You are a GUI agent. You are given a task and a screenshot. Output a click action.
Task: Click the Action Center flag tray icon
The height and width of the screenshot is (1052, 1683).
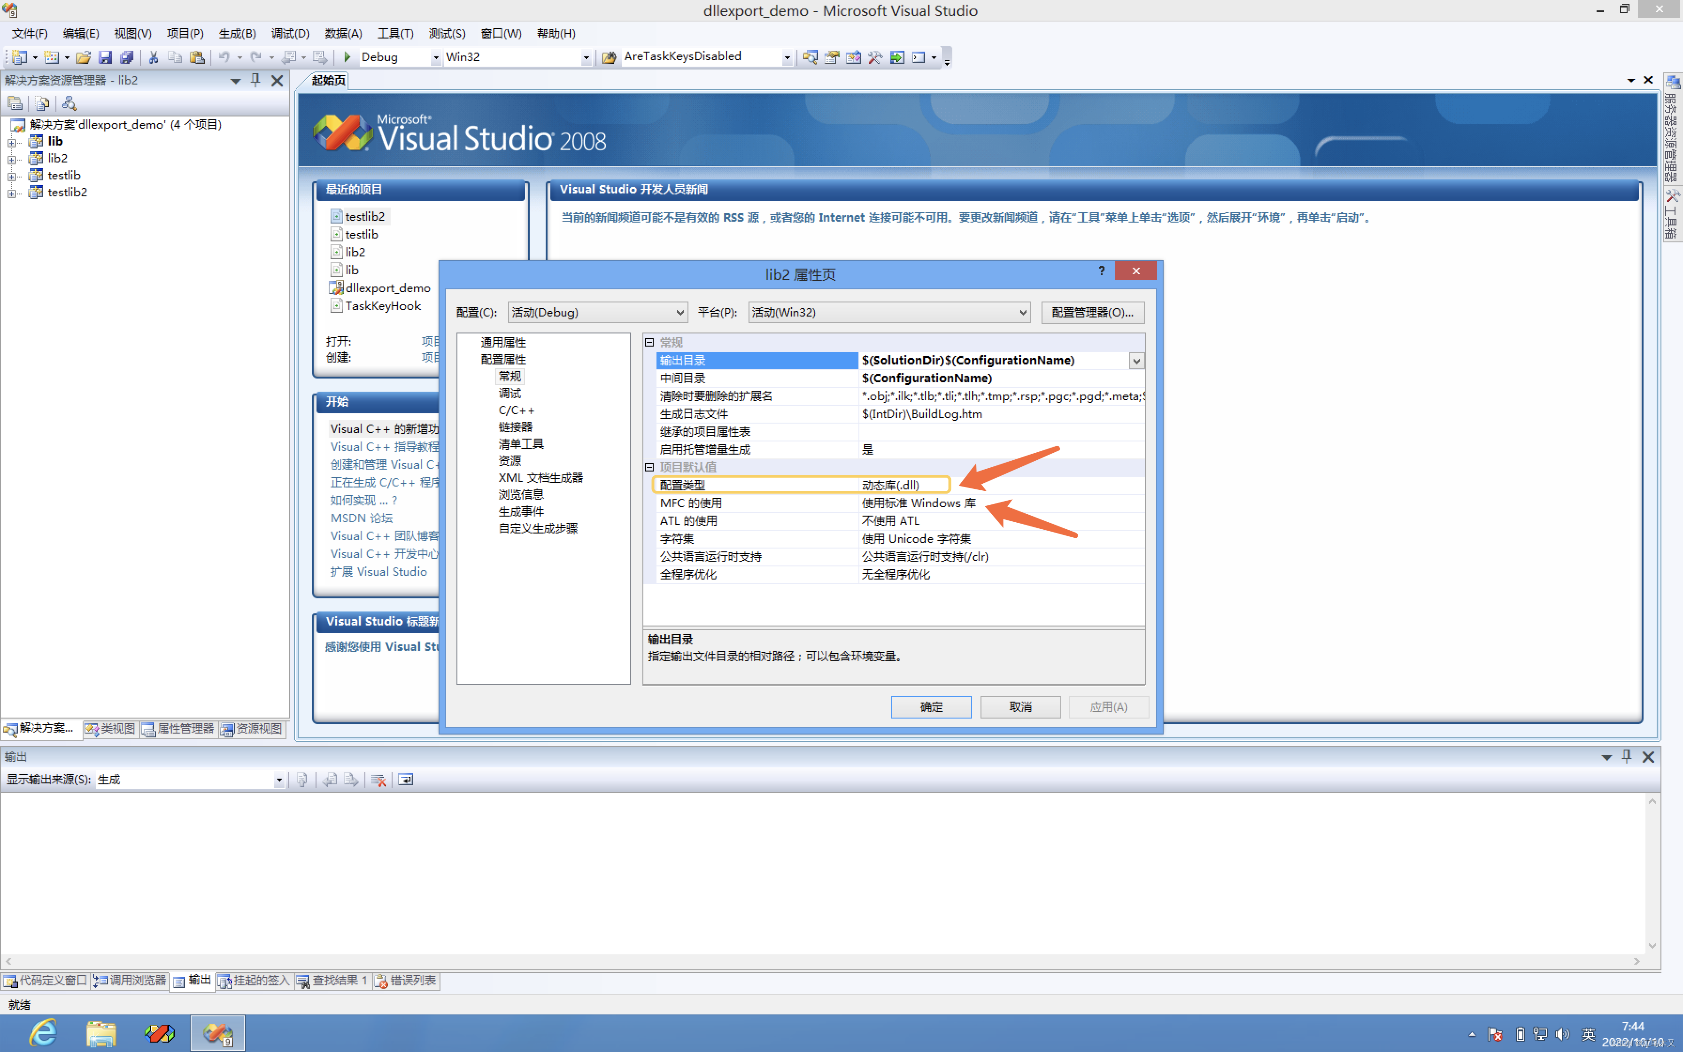(x=1495, y=1035)
